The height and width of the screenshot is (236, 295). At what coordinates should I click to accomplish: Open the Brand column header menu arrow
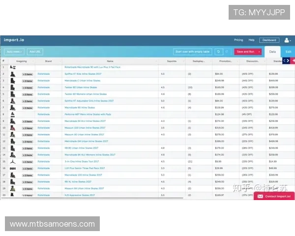click(x=60, y=61)
